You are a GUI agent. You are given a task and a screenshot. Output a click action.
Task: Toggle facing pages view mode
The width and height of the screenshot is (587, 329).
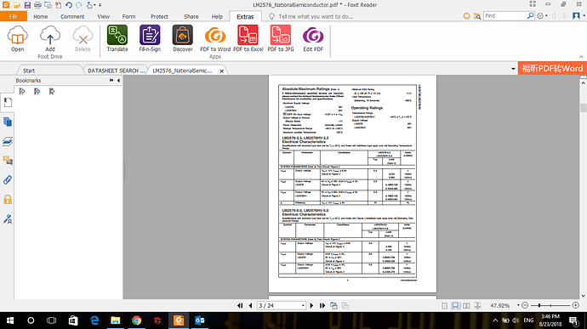coord(466,306)
